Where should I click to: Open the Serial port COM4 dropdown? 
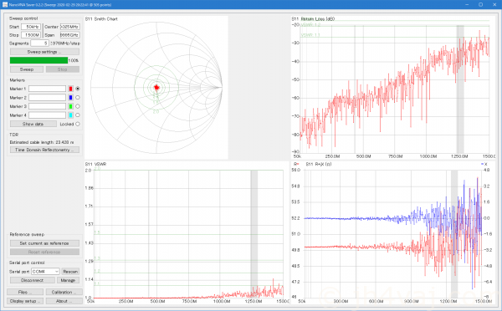point(45,272)
